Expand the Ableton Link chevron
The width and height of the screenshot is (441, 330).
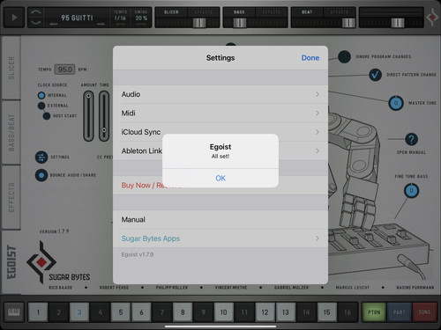pos(318,150)
